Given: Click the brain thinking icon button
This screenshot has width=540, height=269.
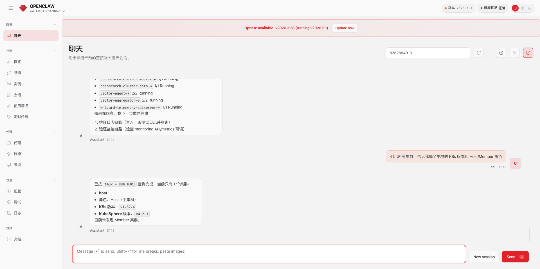Looking at the screenshot, I should tap(501, 53).
